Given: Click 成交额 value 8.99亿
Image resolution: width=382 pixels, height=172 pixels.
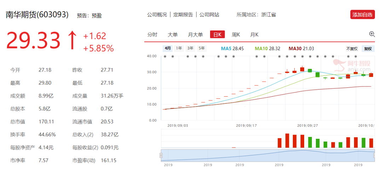Looking at the screenshot, I should (x=46, y=96).
